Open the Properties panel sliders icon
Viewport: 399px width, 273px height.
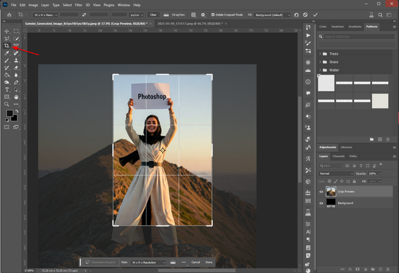(x=308, y=224)
